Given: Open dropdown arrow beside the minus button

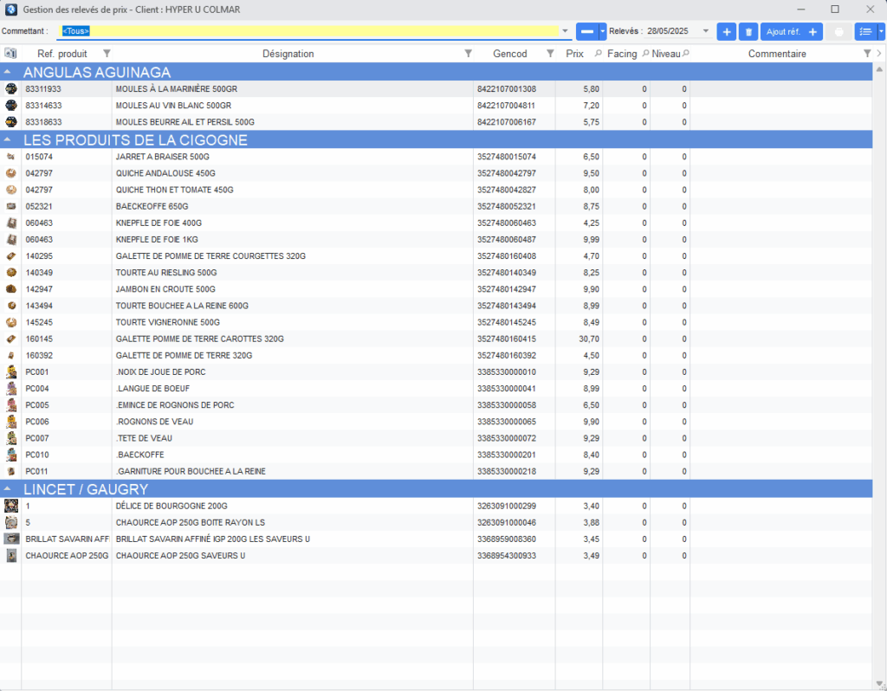Looking at the screenshot, I should (x=603, y=32).
